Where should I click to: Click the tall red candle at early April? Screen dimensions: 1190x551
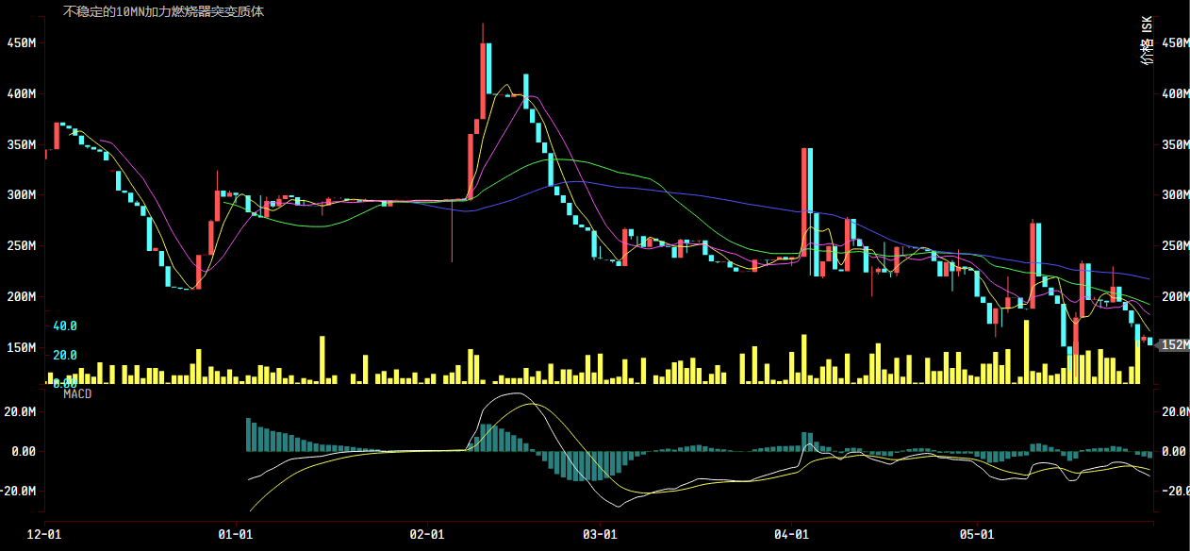(804, 201)
